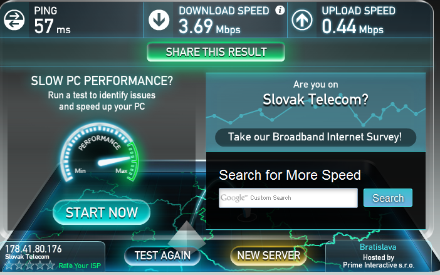Open the download speed info icon
440x275 pixels.
point(280,11)
